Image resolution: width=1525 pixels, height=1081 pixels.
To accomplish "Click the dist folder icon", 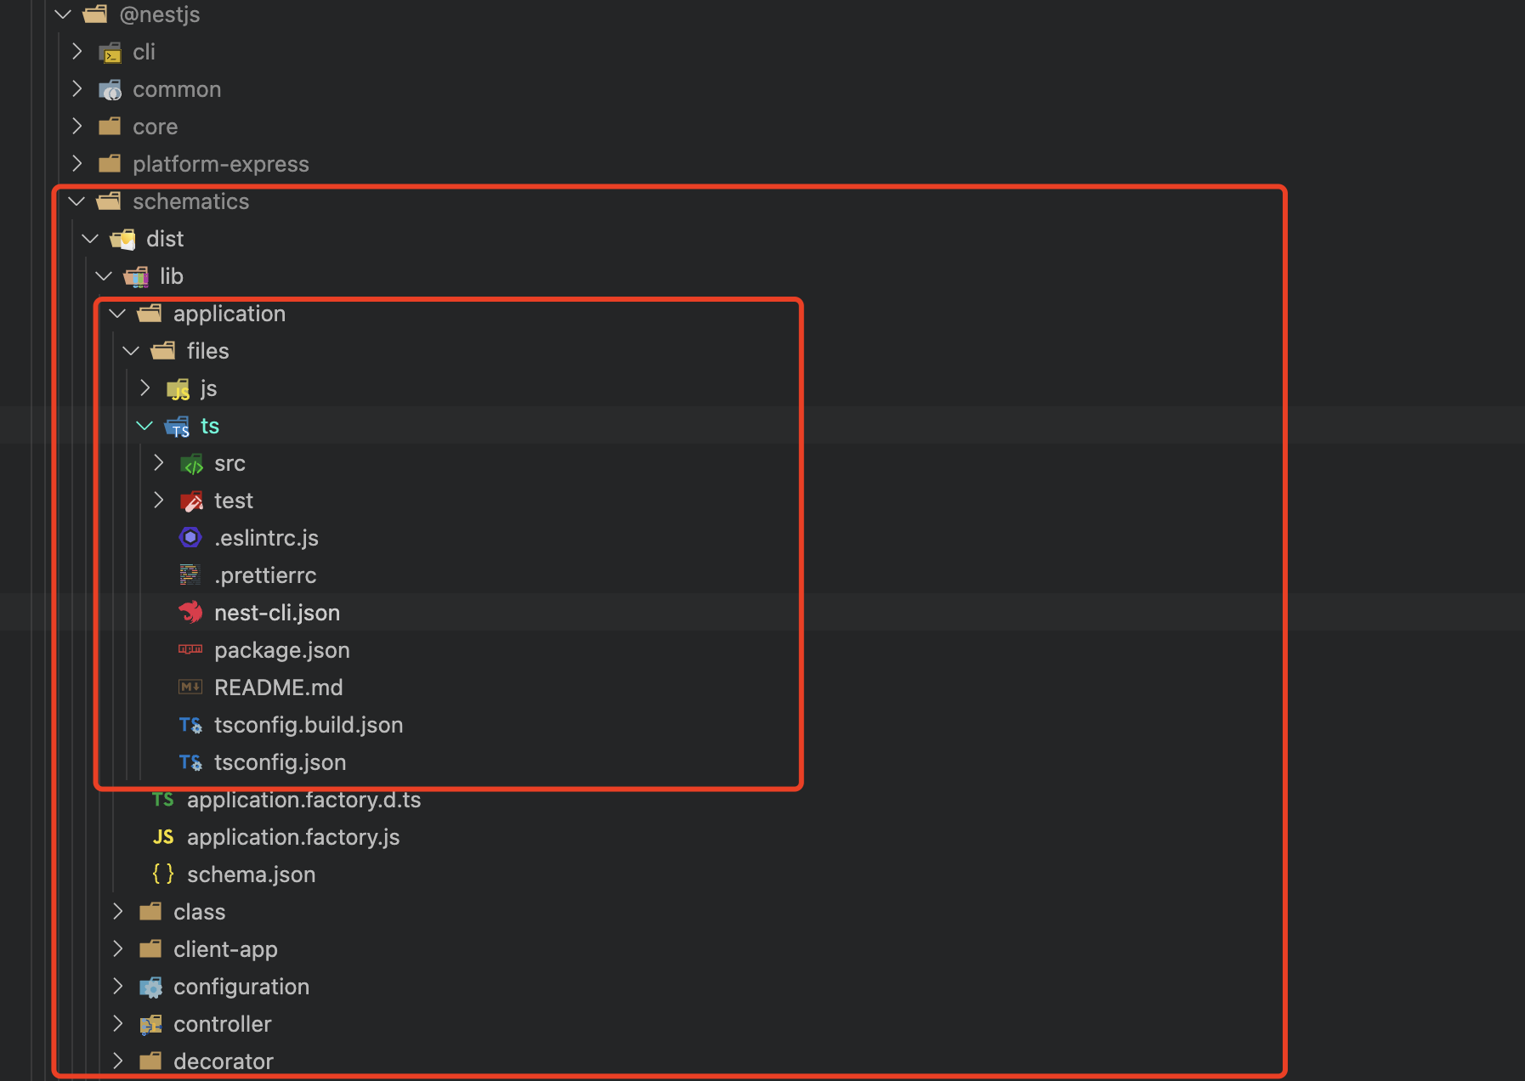I will 123,239.
